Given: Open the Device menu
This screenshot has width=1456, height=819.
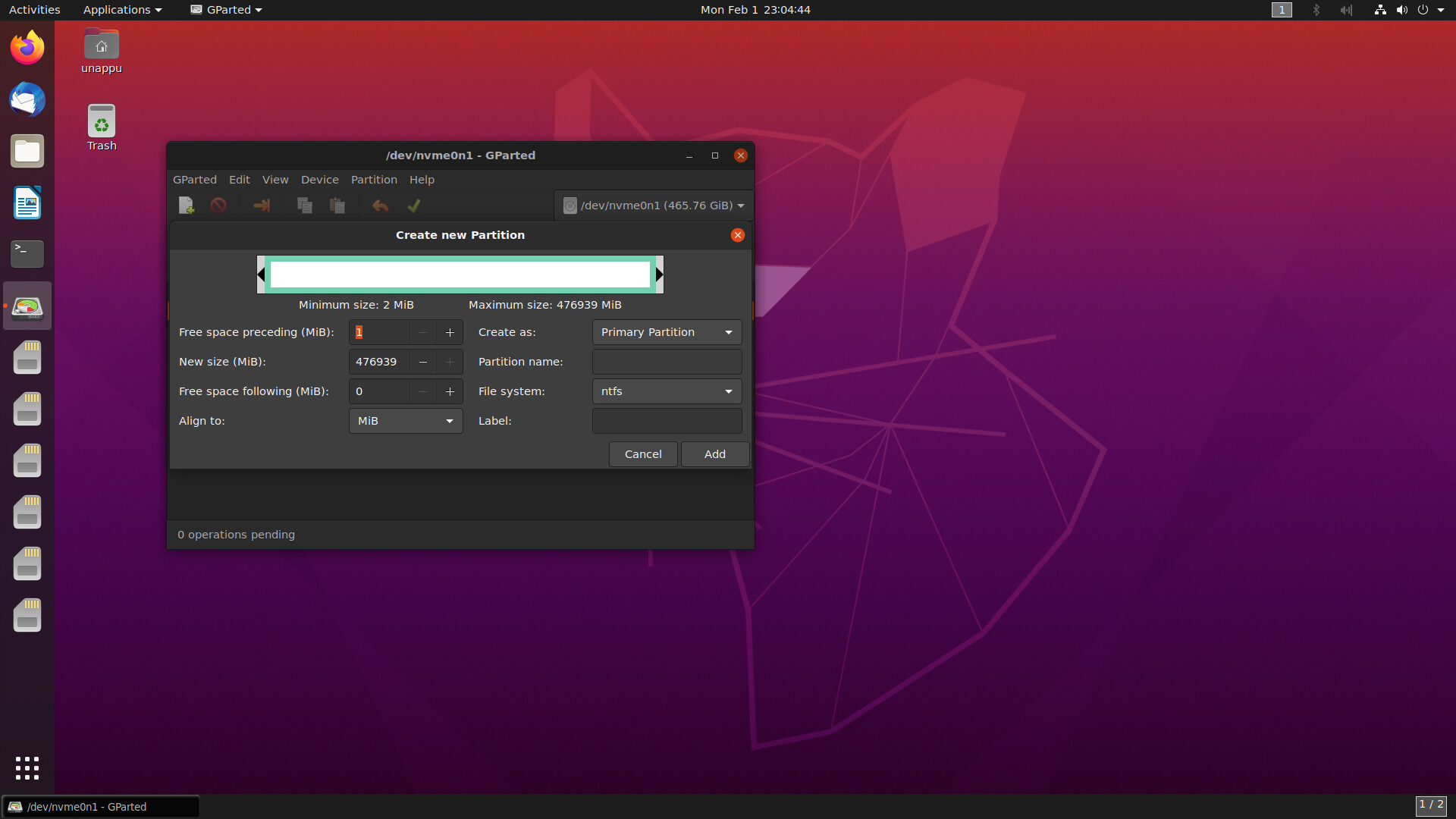Looking at the screenshot, I should (320, 180).
